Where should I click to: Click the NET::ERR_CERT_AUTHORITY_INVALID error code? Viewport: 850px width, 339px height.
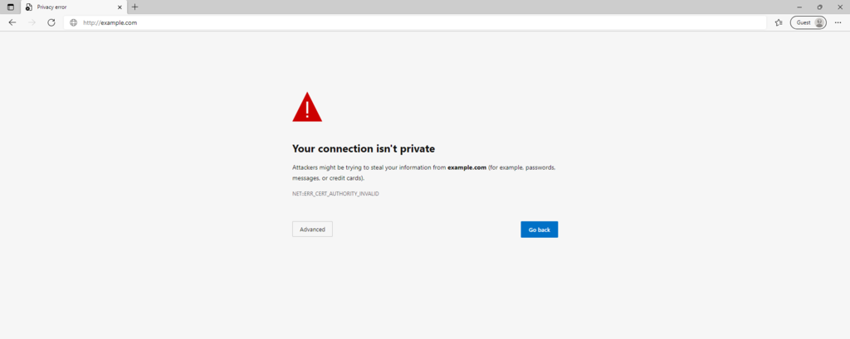[x=335, y=194]
